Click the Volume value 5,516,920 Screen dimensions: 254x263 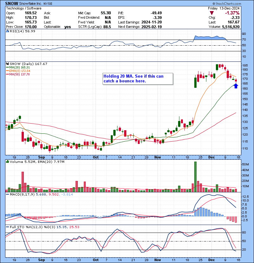click(231, 27)
